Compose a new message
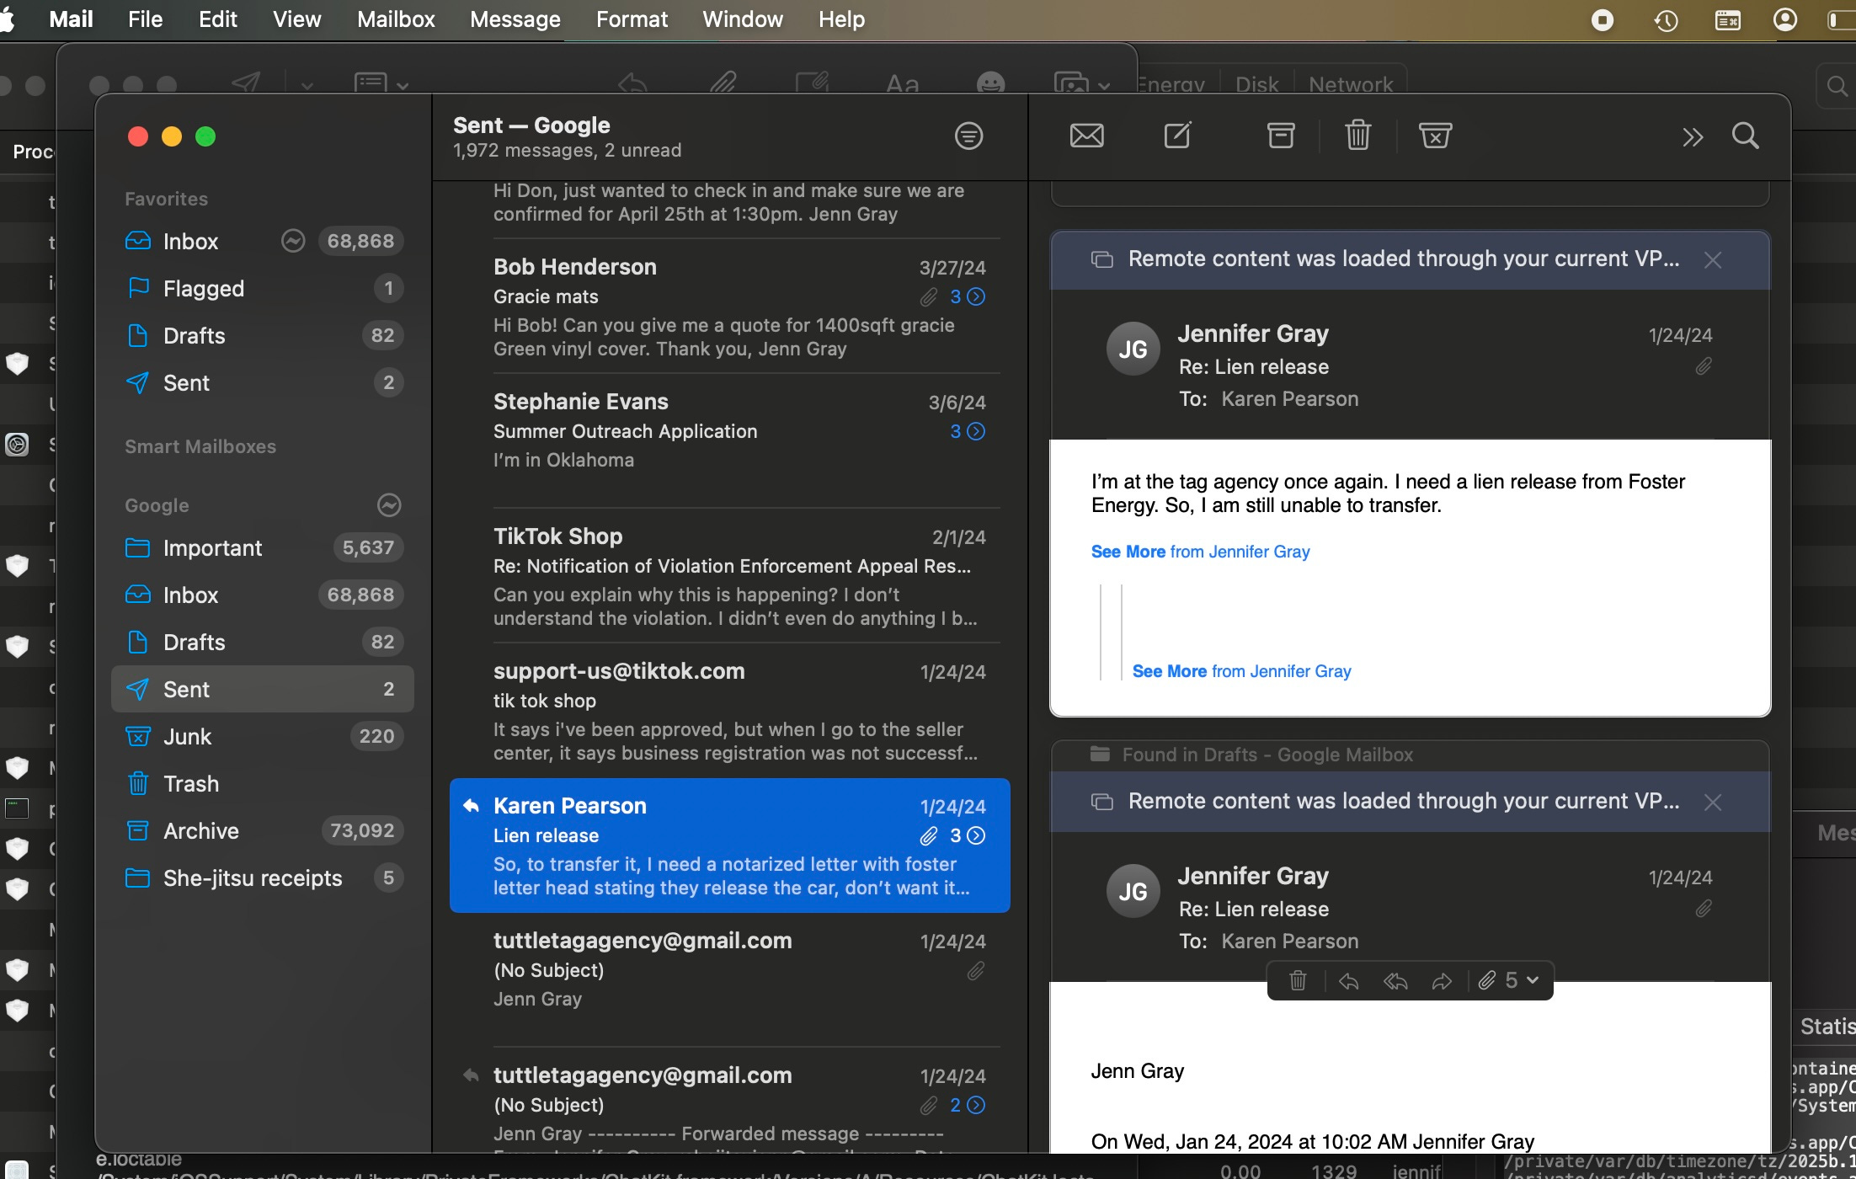This screenshot has height=1179, width=1856. pos(1177,136)
